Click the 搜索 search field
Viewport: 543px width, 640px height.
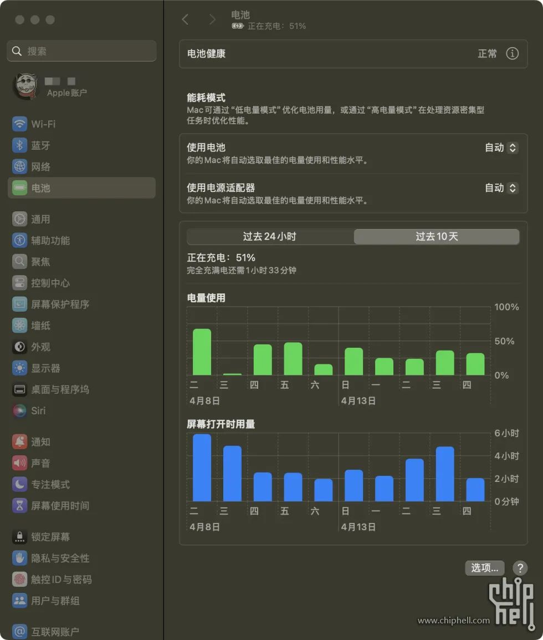pos(81,51)
